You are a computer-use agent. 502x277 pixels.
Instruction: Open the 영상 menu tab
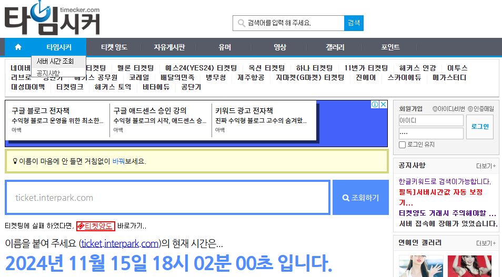(x=280, y=47)
